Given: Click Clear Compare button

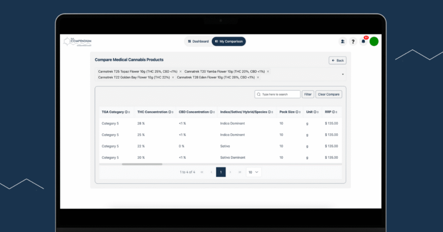Looking at the screenshot, I should (x=329, y=94).
